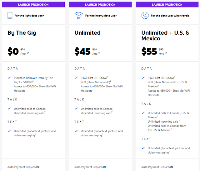
Task: Click Launch Promotion banner above By The Gig
Action: (x=33, y=5)
